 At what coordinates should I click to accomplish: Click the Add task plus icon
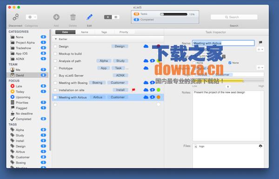[x=56, y=17]
